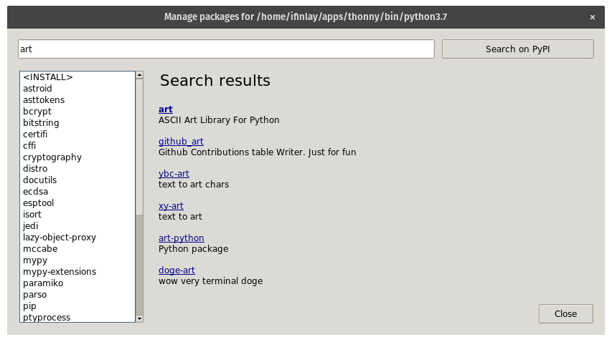This screenshot has height=342, width=612.
Task: Open the github_art search result
Action: click(x=181, y=141)
